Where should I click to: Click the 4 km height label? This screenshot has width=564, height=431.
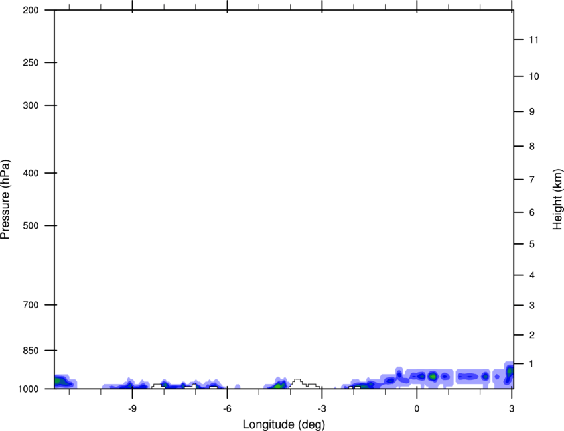click(532, 275)
